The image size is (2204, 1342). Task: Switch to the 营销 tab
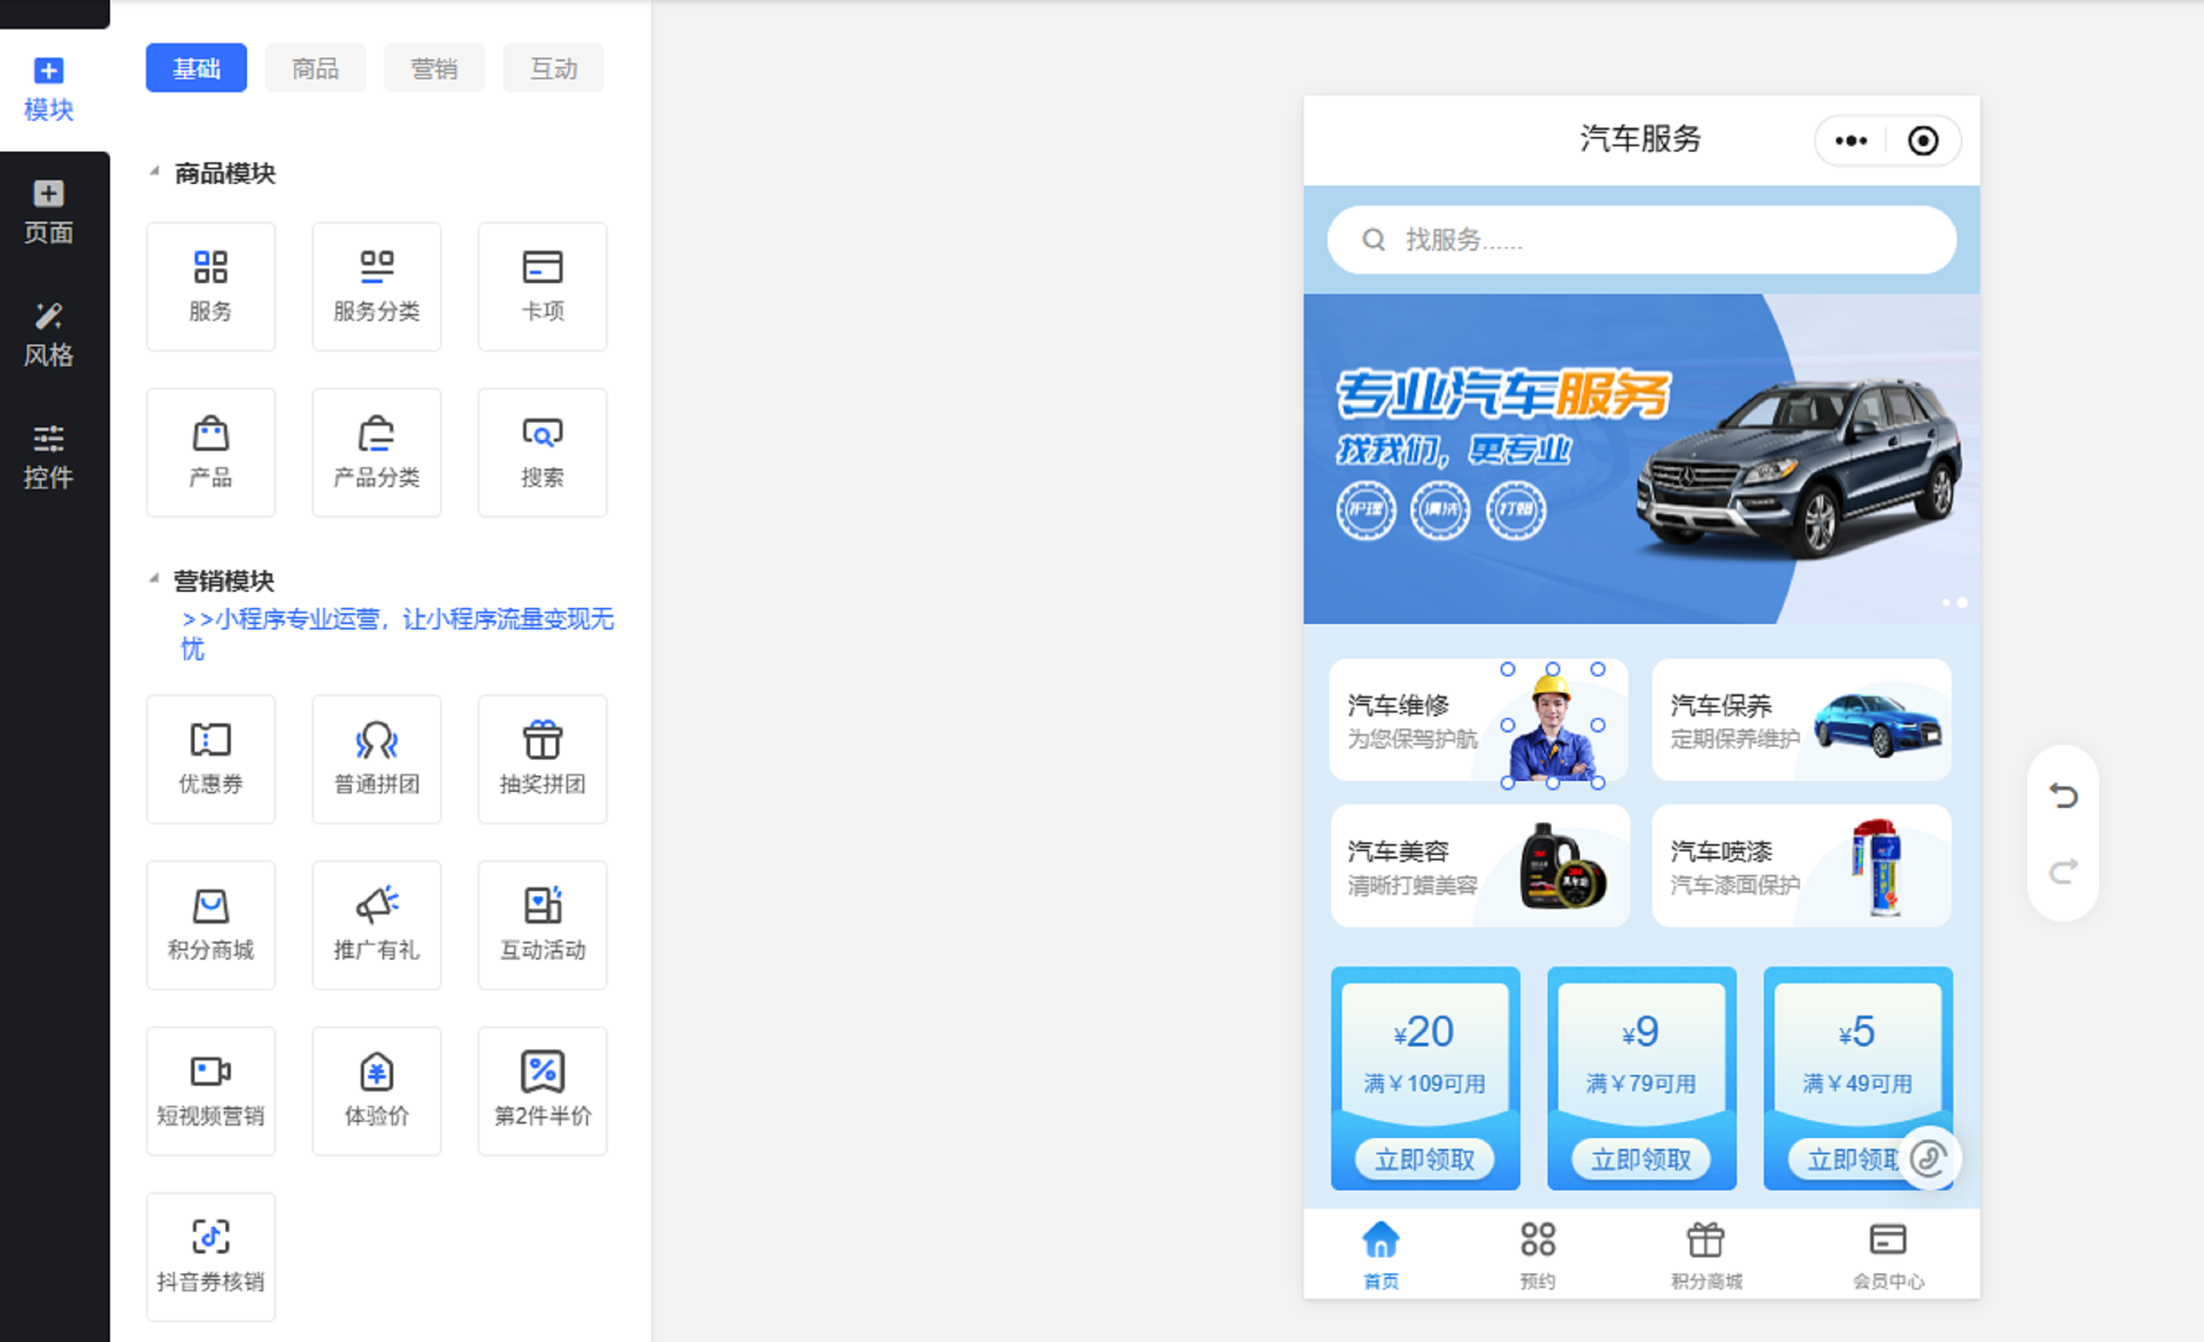[434, 68]
